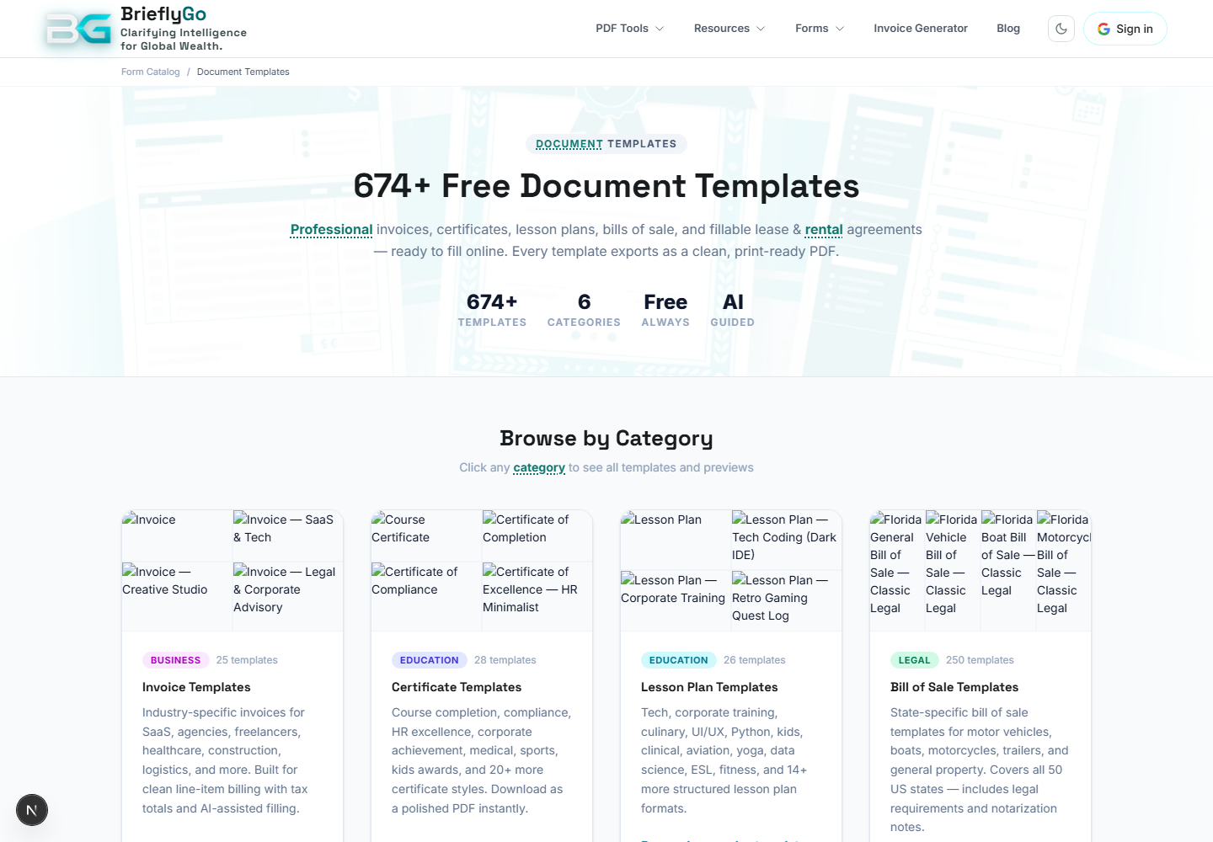
Task: Click EDUCATION tag on Certificate card
Action: click(x=430, y=660)
